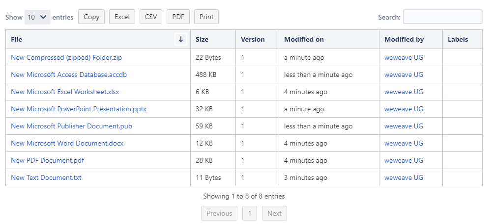Viewport: 491px width, 224px height.
Task: Open New Compressed (zipped) Folder.zip
Action: (x=66, y=57)
